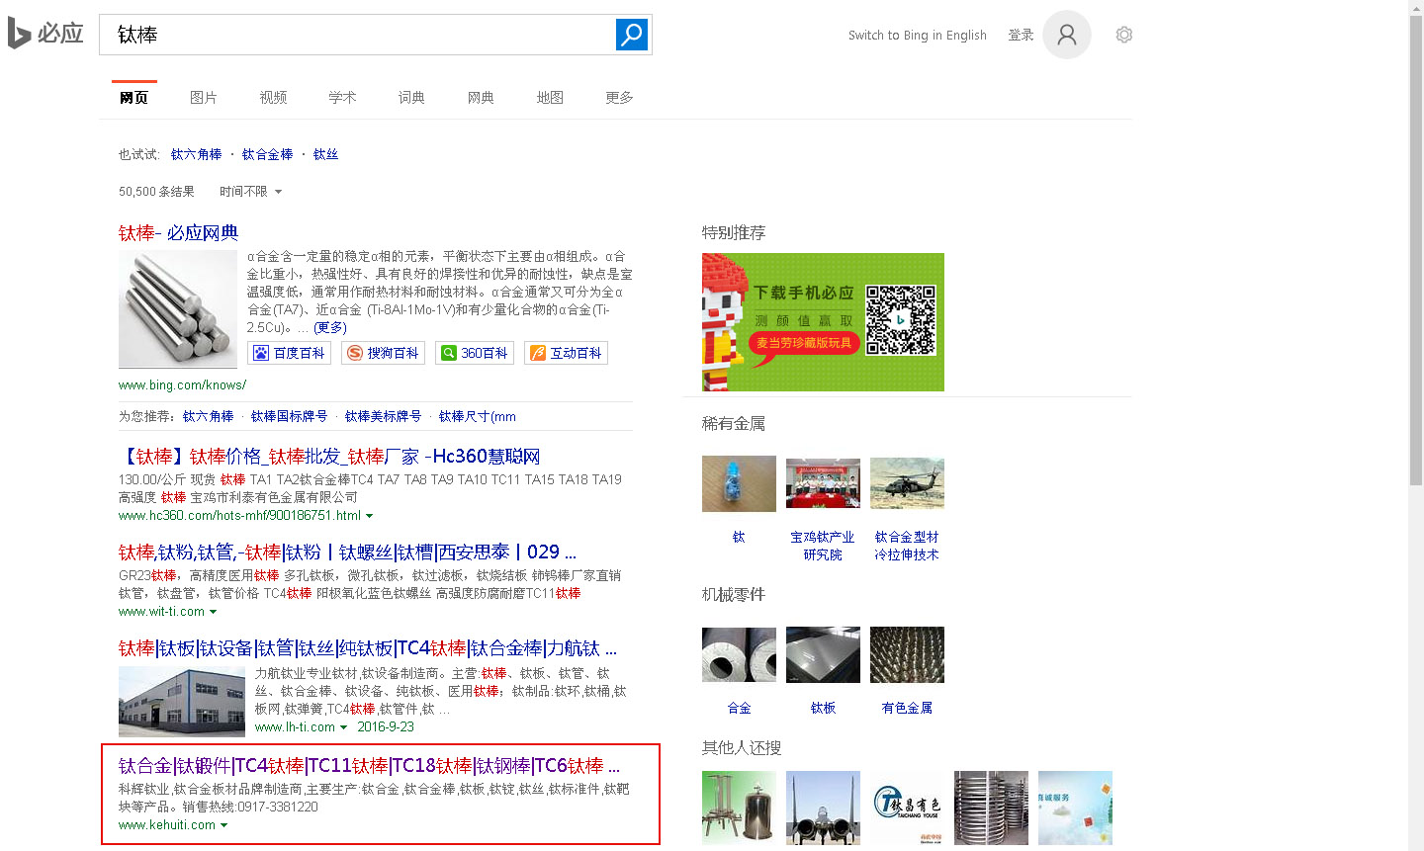
Task: Open 360百科 source button
Action: click(475, 353)
